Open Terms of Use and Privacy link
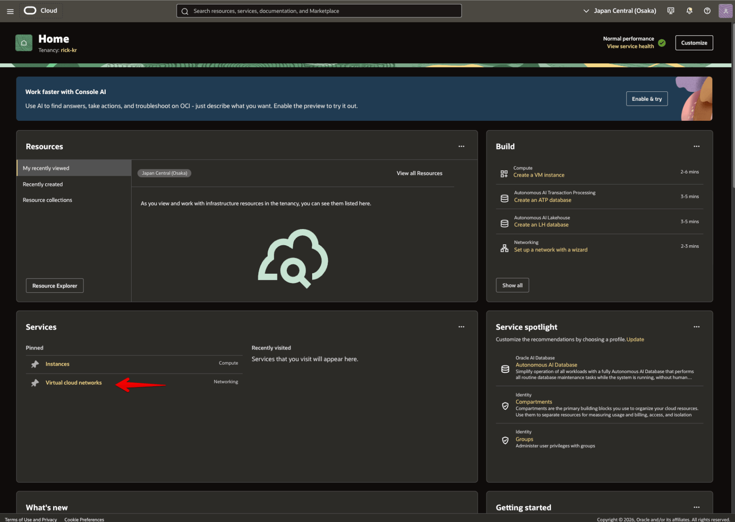 click(31, 519)
